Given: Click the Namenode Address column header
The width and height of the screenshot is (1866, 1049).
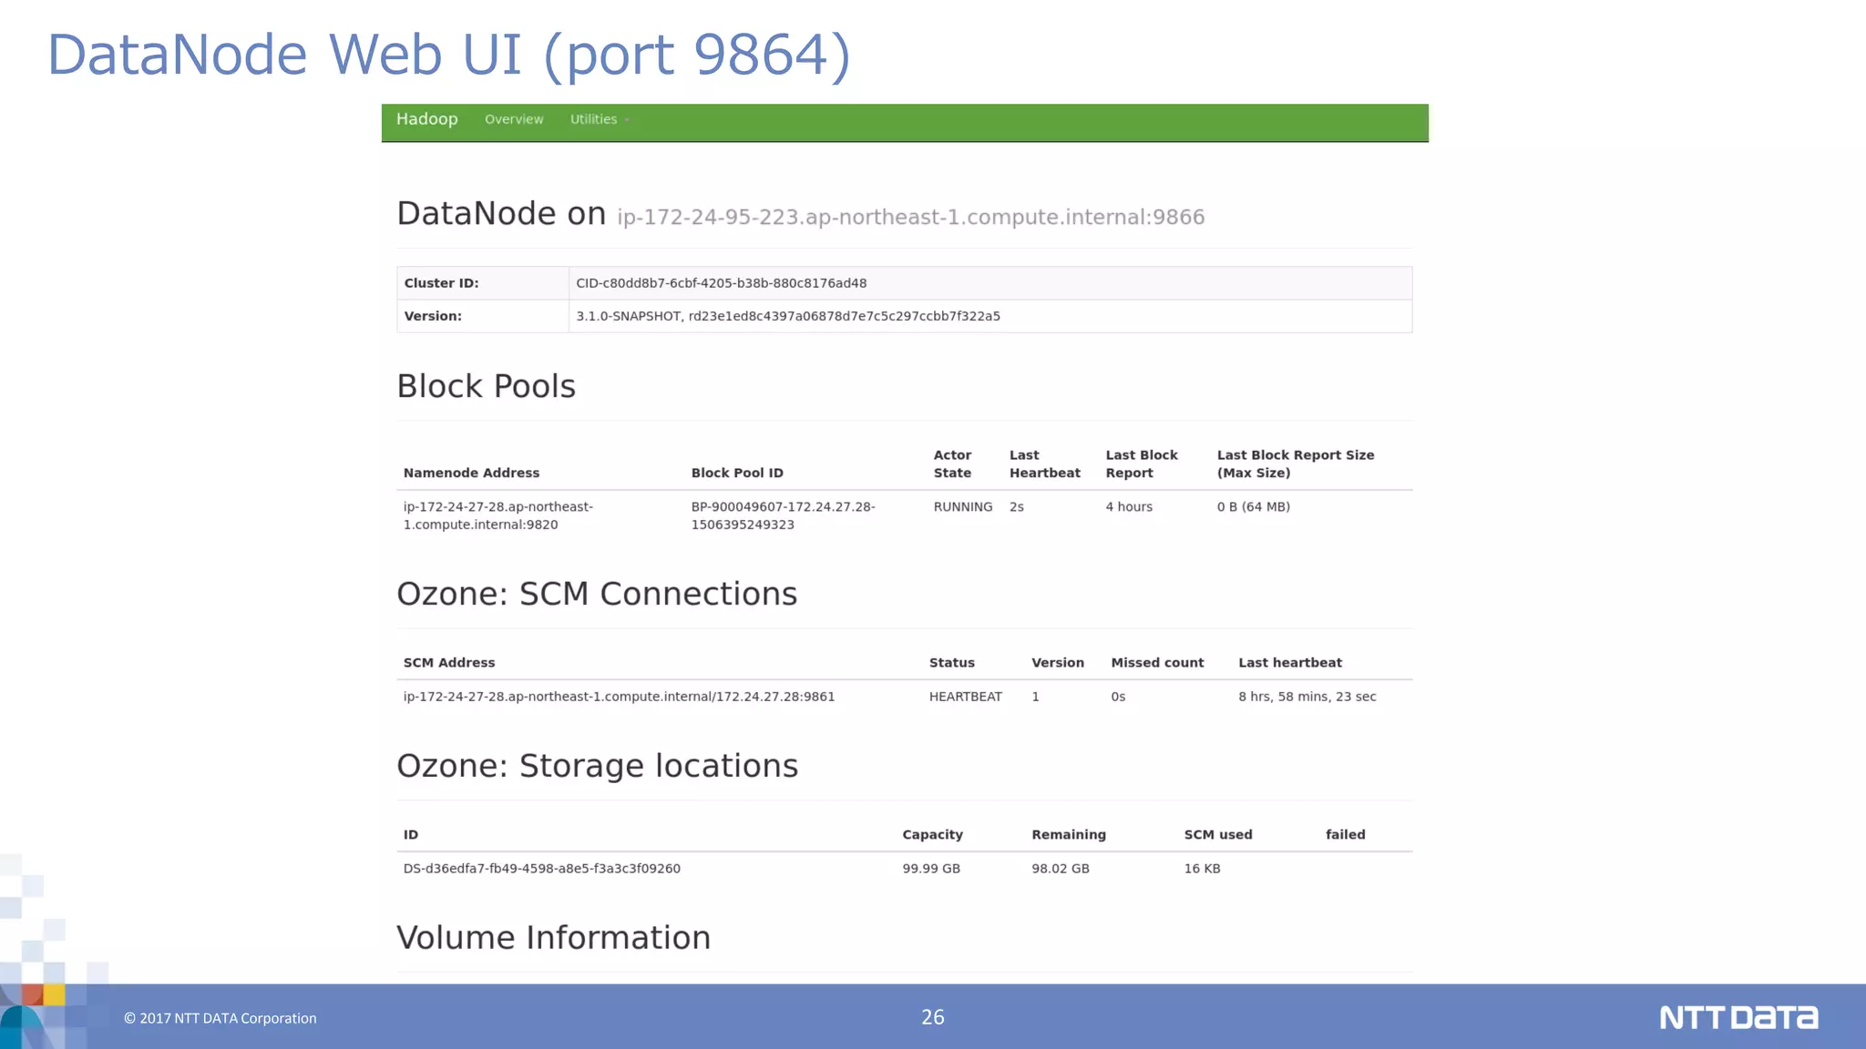Looking at the screenshot, I should point(471,473).
